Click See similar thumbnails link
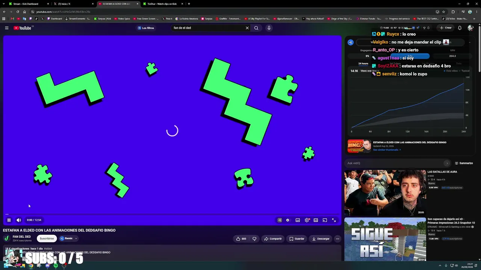481x270 pixels. pyautogui.click(x=387, y=150)
